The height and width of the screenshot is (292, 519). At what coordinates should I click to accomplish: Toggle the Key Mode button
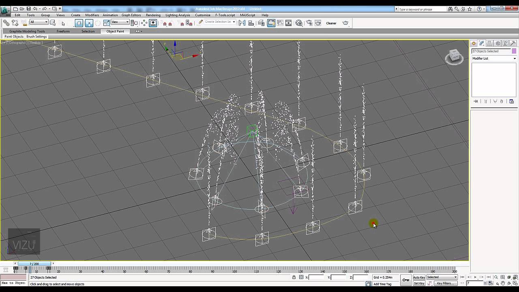tap(463, 283)
